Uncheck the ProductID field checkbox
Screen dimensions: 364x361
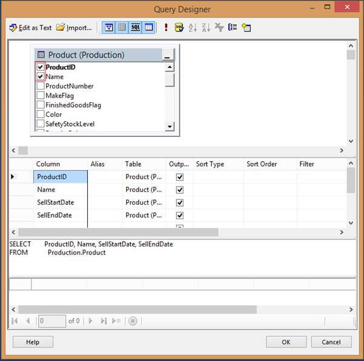click(x=41, y=67)
